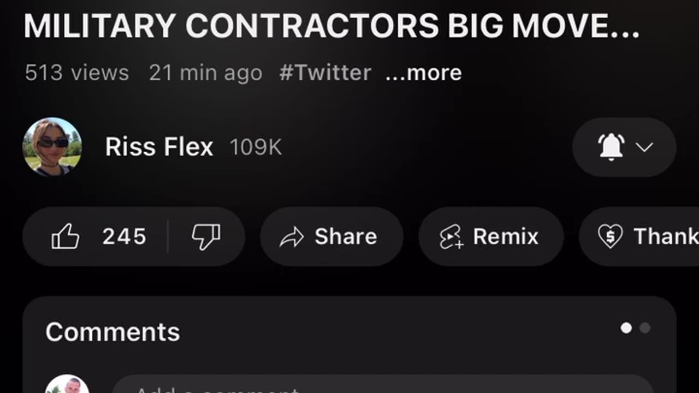Expand notification options chevron beside bell

[644, 147]
